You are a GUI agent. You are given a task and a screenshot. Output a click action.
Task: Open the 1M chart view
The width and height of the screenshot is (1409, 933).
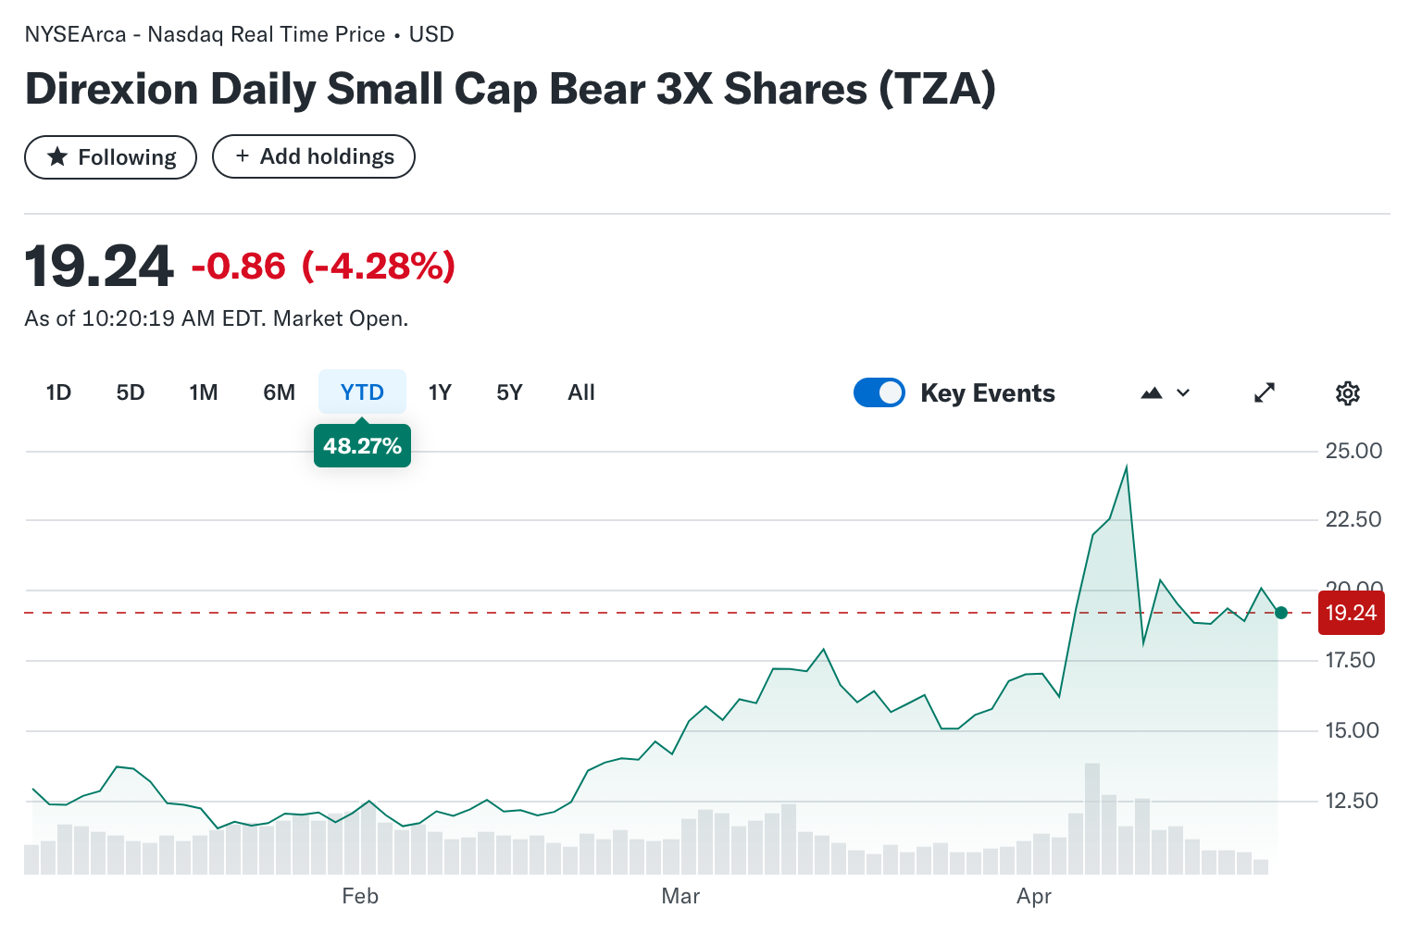coord(204,392)
